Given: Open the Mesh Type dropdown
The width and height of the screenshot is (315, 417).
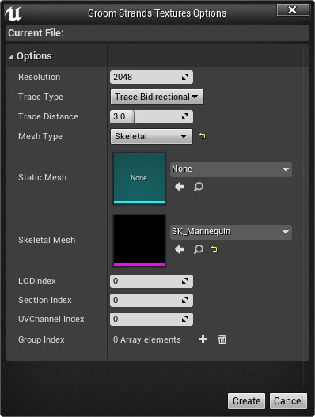Looking at the screenshot, I should pyautogui.click(x=151, y=136).
